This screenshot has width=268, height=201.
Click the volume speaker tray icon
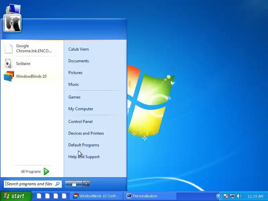(x=239, y=196)
